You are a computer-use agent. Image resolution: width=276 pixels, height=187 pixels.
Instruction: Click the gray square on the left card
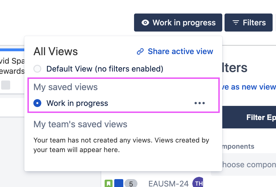(6, 85)
